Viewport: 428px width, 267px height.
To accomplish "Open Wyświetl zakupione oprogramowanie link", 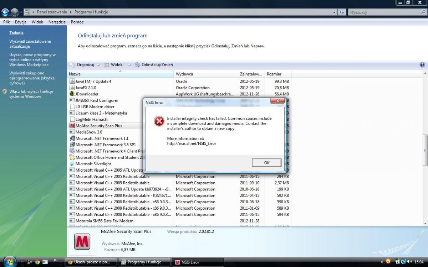I will tap(32, 78).
